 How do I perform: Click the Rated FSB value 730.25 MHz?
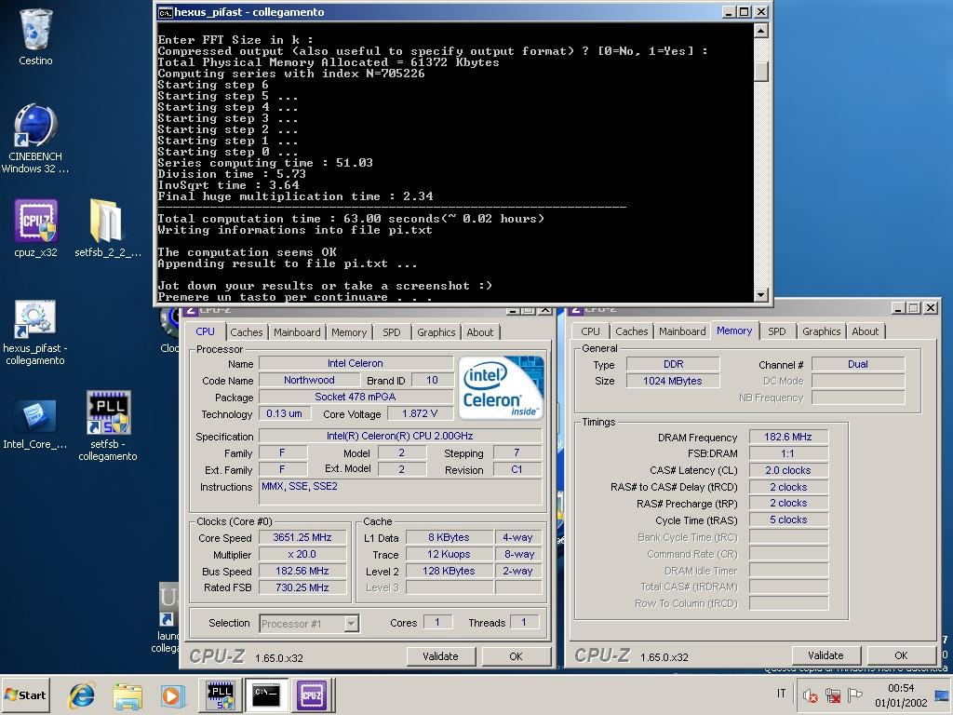pyautogui.click(x=302, y=587)
